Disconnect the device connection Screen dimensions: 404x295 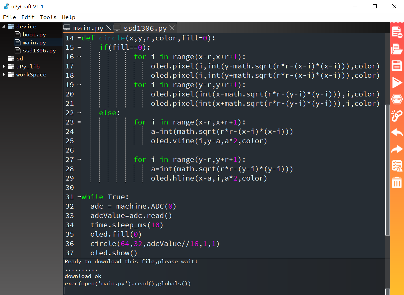(397, 116)
